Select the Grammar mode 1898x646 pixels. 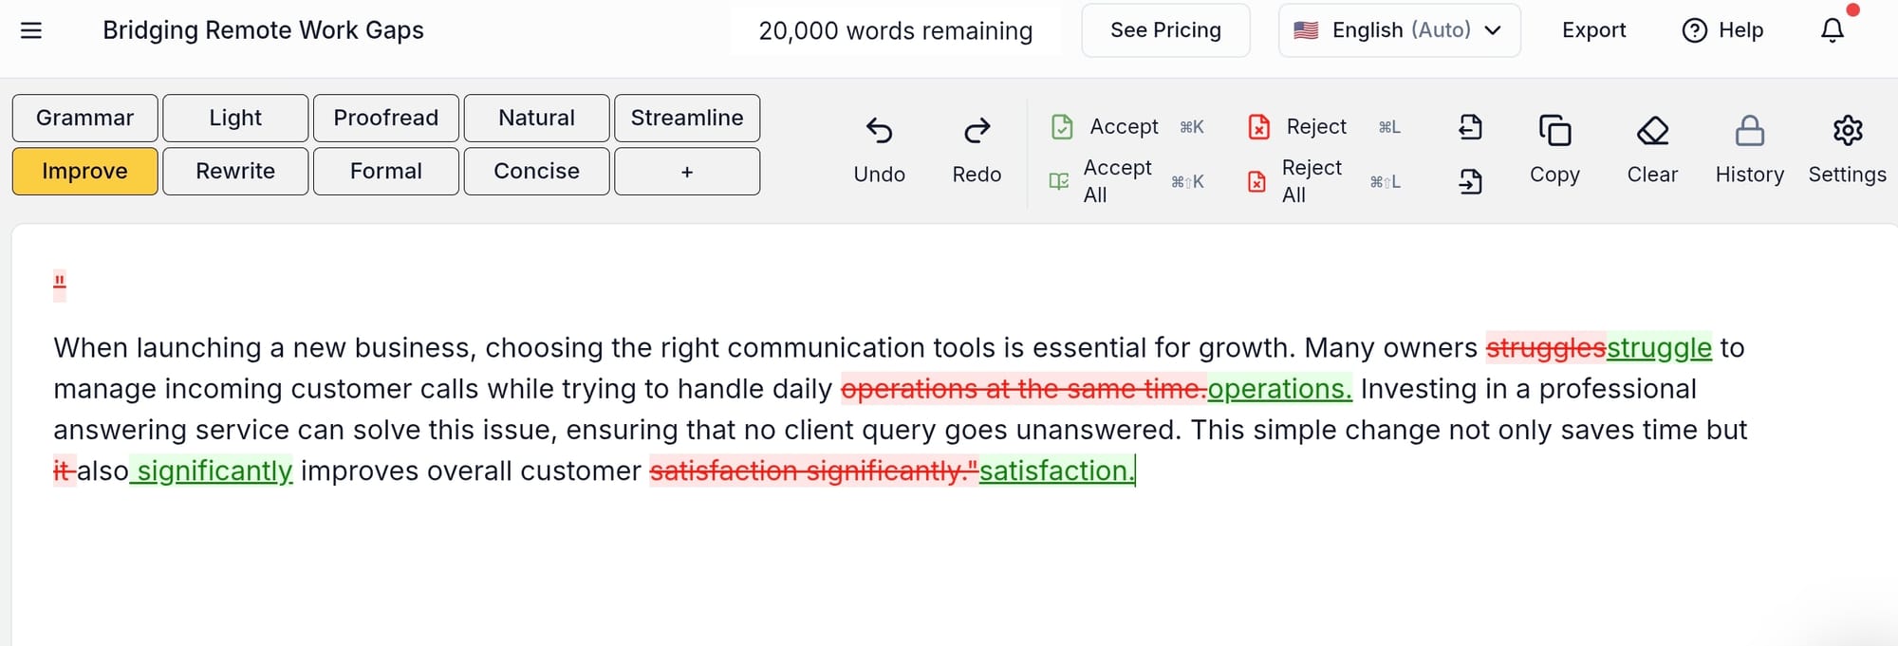coord(84,118)
